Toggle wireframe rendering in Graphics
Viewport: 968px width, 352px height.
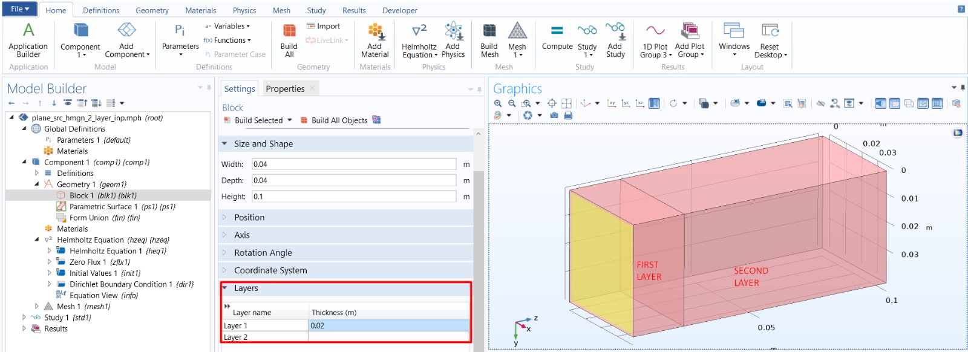[909, 103]
